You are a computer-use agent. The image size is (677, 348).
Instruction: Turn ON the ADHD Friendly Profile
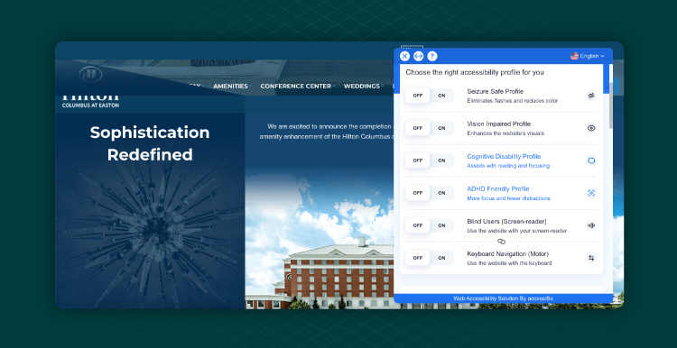click(x=441, y=193)
